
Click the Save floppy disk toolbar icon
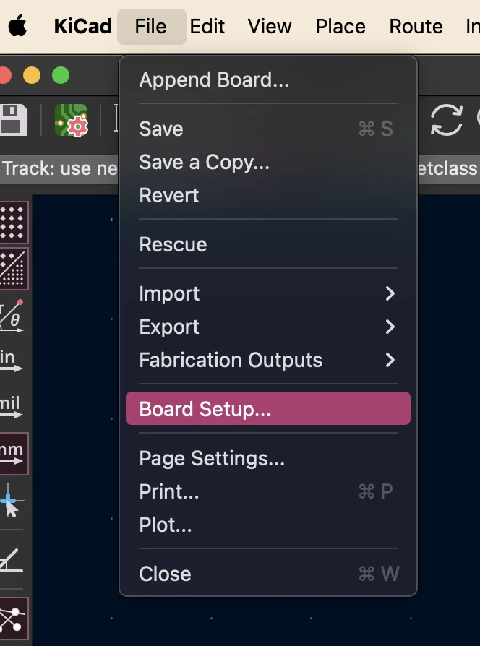(12, 121)
